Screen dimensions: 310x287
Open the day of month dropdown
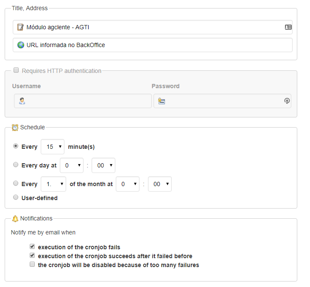[x=53, y=184]
